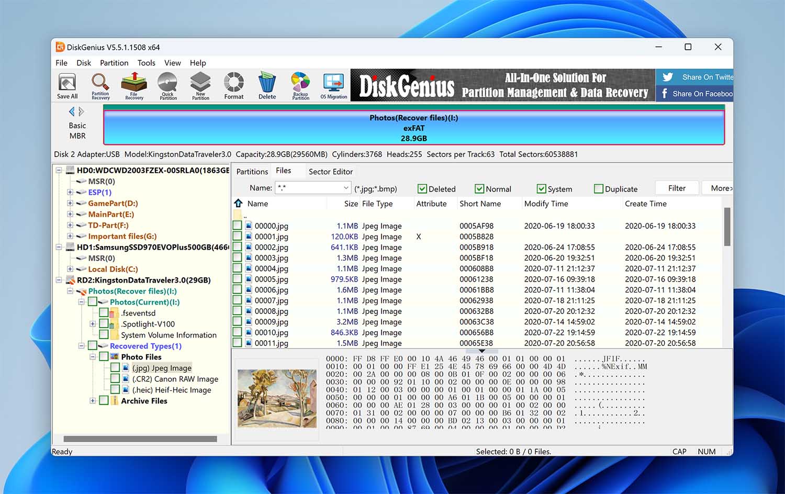The image size is (785, 494).
Task: Select Important files(G:) in the tree
Action: click(122, 236)
